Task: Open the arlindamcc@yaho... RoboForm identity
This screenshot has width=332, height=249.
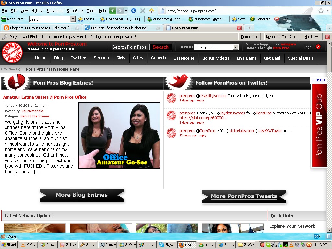Action: coord(166,19)
